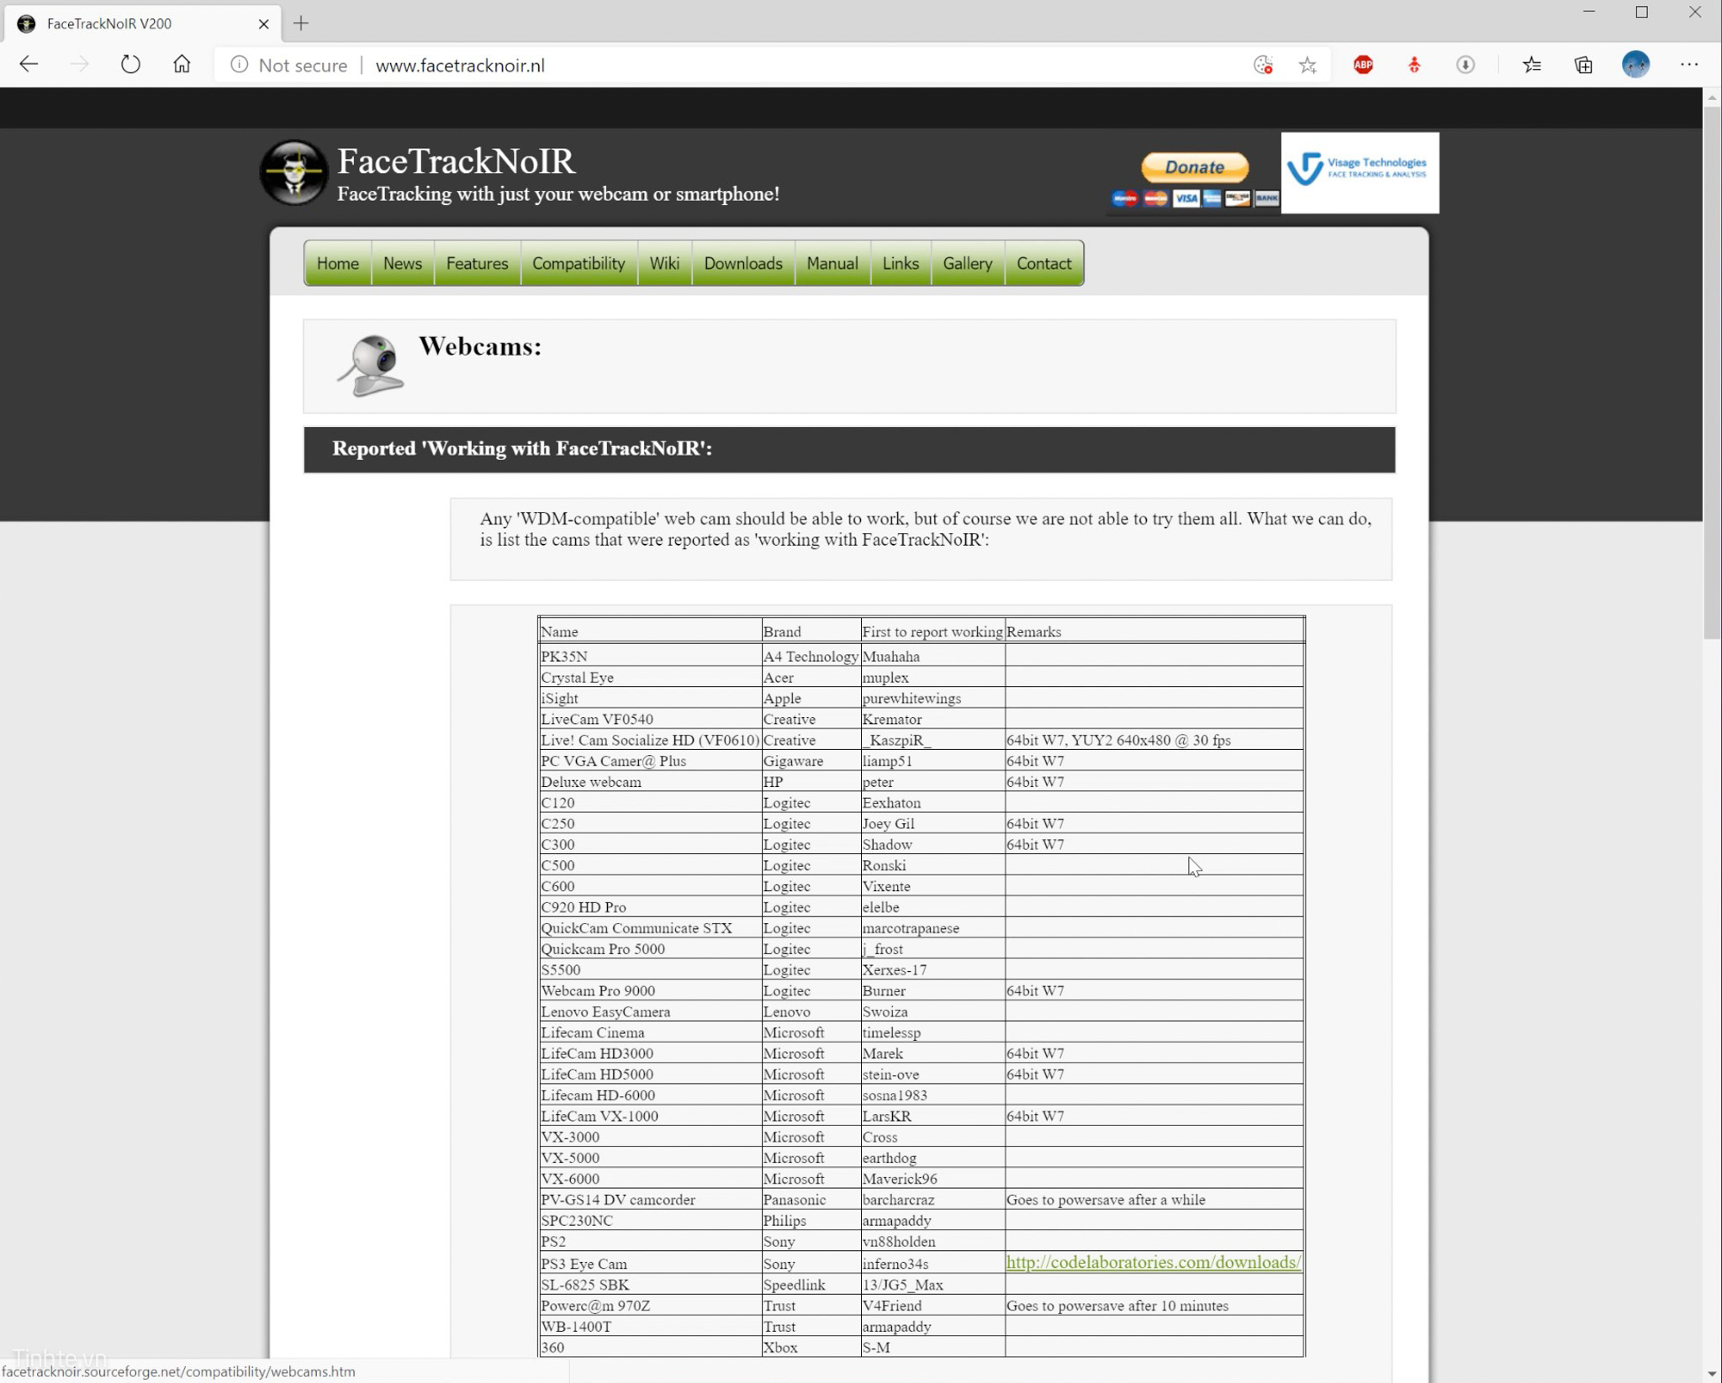Click the 'SPC230NC' table cell
The width and height of the screenshot is (1722, 1383).
650,1220
